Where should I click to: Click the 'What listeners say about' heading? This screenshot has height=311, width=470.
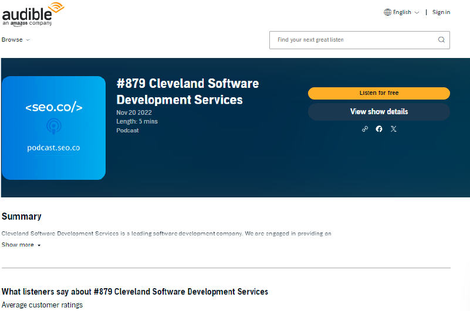(135, 292)
